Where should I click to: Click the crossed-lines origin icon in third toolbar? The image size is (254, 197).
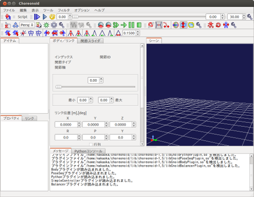point(23,33)
